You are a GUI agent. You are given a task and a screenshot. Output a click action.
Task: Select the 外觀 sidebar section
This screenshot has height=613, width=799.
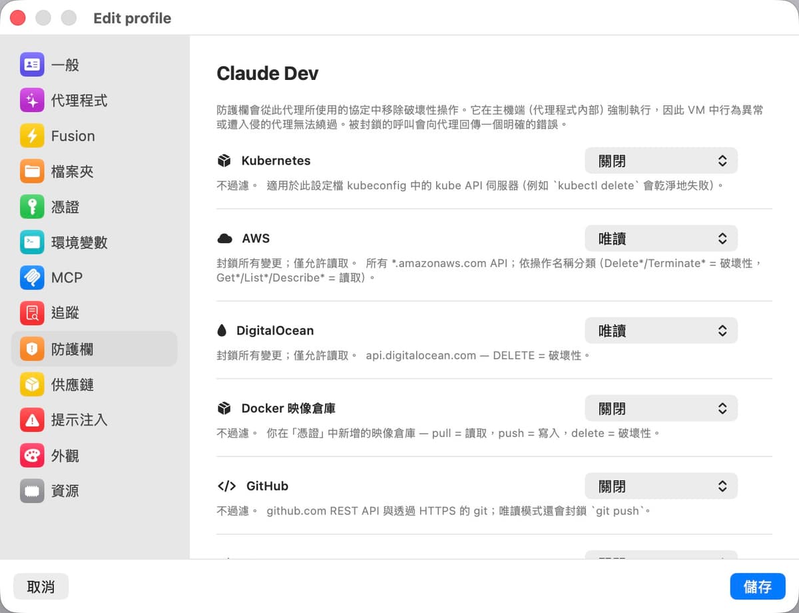95,456
